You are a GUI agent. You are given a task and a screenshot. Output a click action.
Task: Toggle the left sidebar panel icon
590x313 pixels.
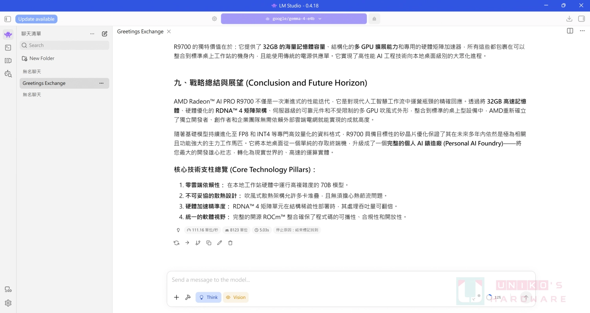[7, 19]
